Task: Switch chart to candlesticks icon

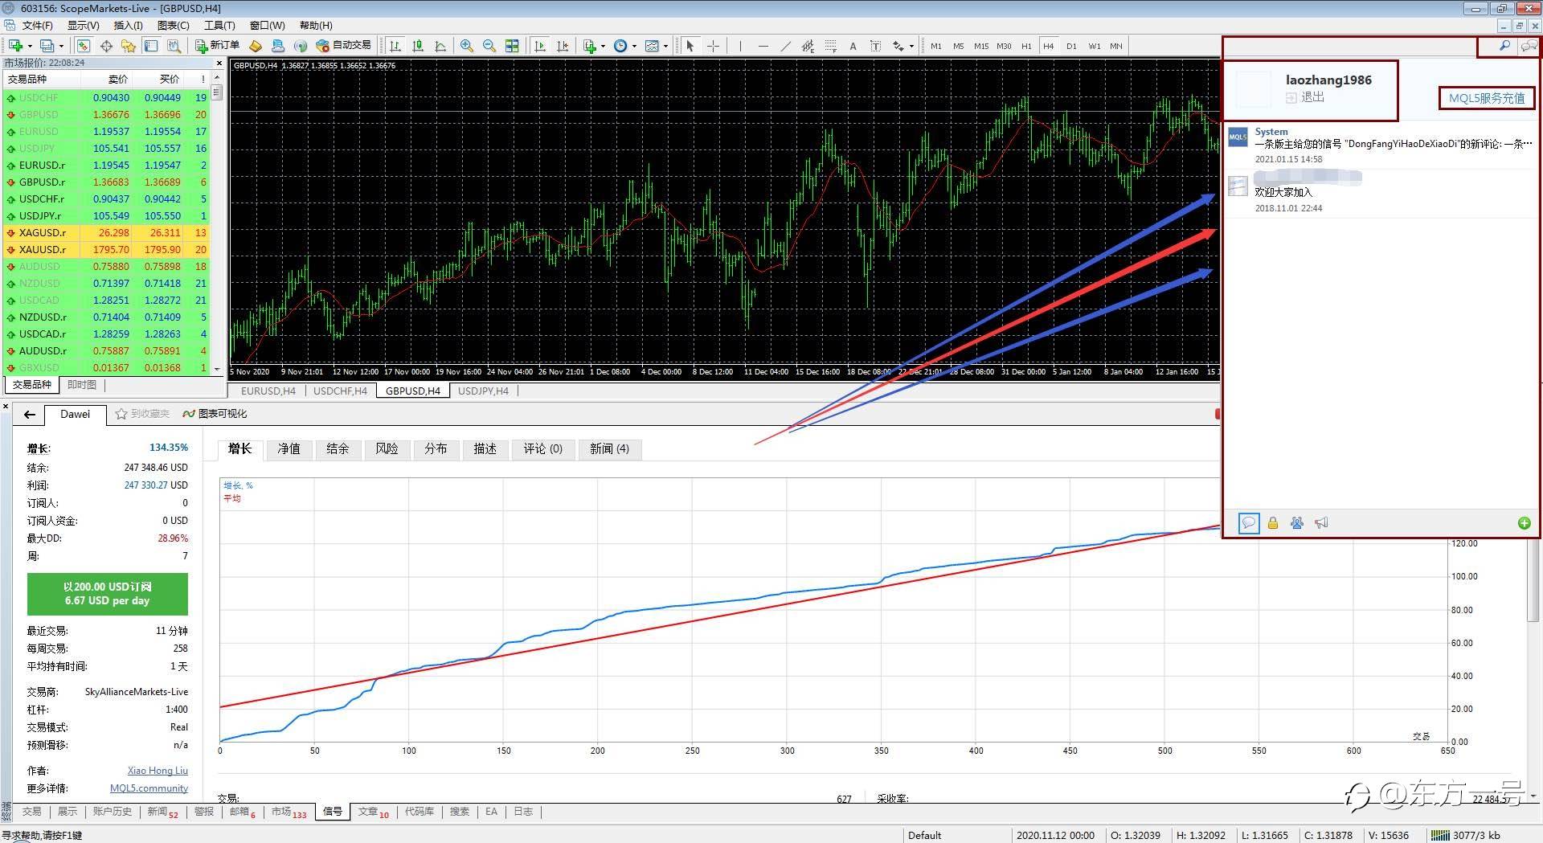Action: tap(418, 46)
